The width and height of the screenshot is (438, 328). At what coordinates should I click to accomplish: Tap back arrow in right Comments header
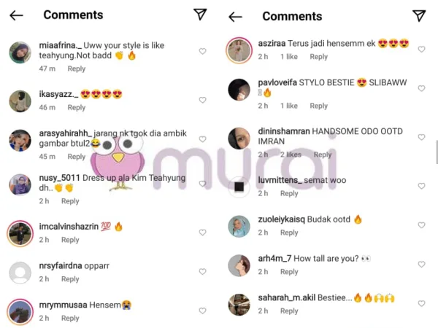(x=235, y=17)
